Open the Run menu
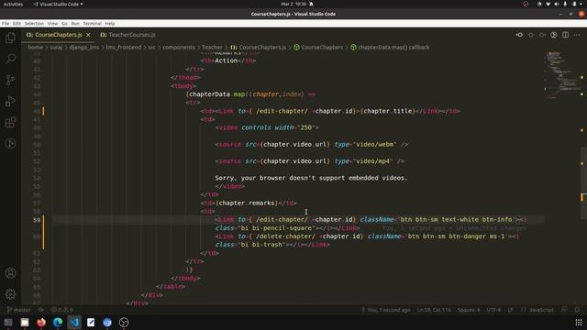The height and width of the screenshot is (330, 587). (75, 23)
